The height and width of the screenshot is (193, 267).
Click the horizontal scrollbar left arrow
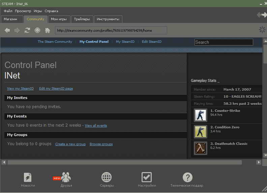(4, 162)
